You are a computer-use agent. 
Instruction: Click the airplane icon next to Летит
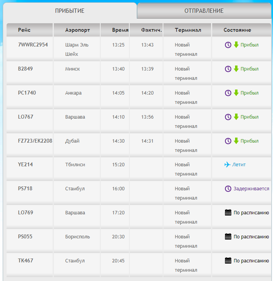227,164
